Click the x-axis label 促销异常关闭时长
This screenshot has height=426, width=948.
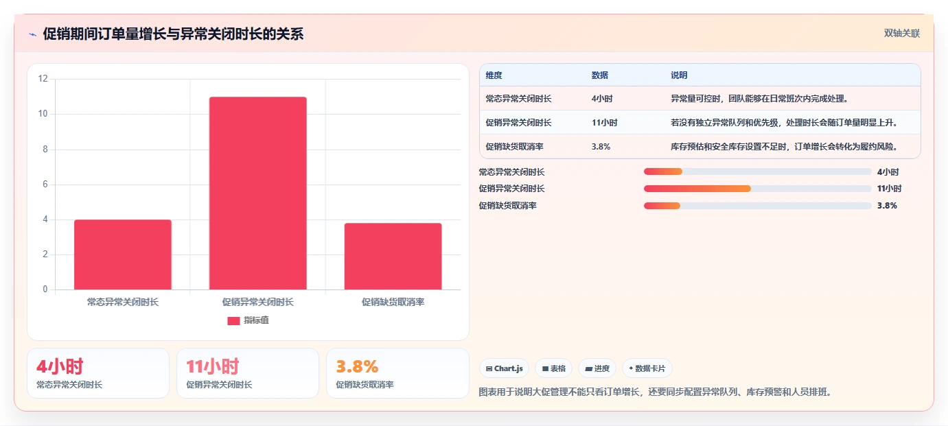click(258, 302)
